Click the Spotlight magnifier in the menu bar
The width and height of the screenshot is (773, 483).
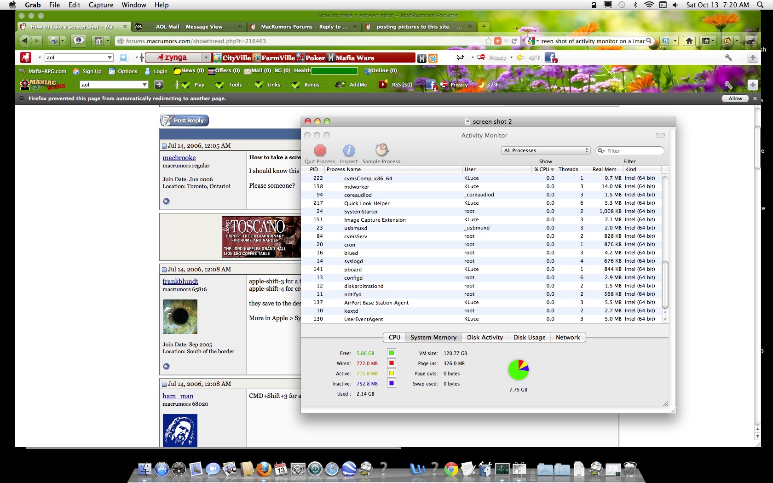[760, 5]
